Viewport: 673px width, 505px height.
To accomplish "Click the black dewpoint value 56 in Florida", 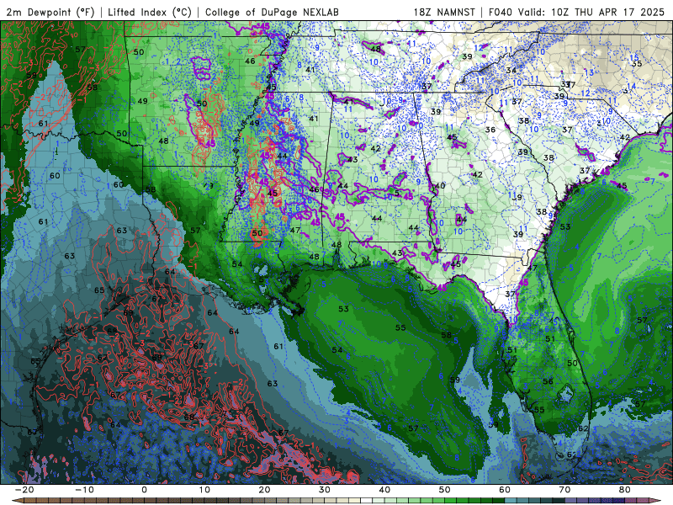I will 548,381.
